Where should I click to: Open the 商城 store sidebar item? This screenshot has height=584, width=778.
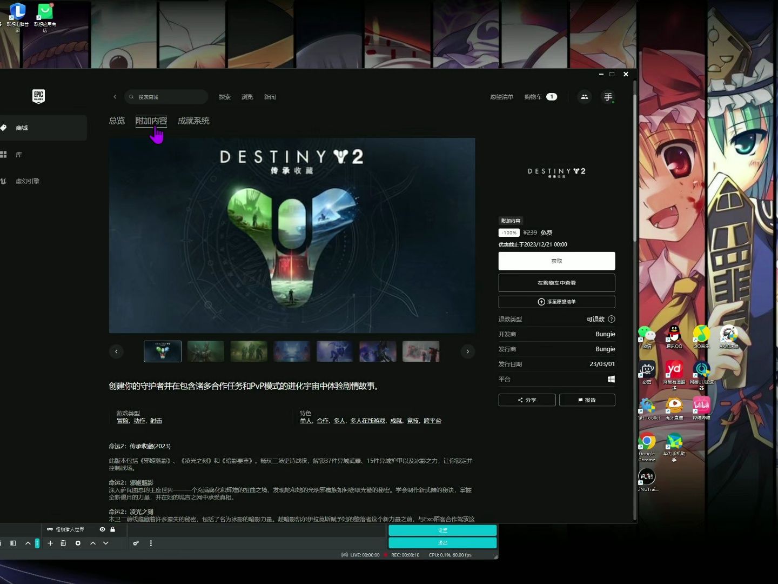[43, 128]
